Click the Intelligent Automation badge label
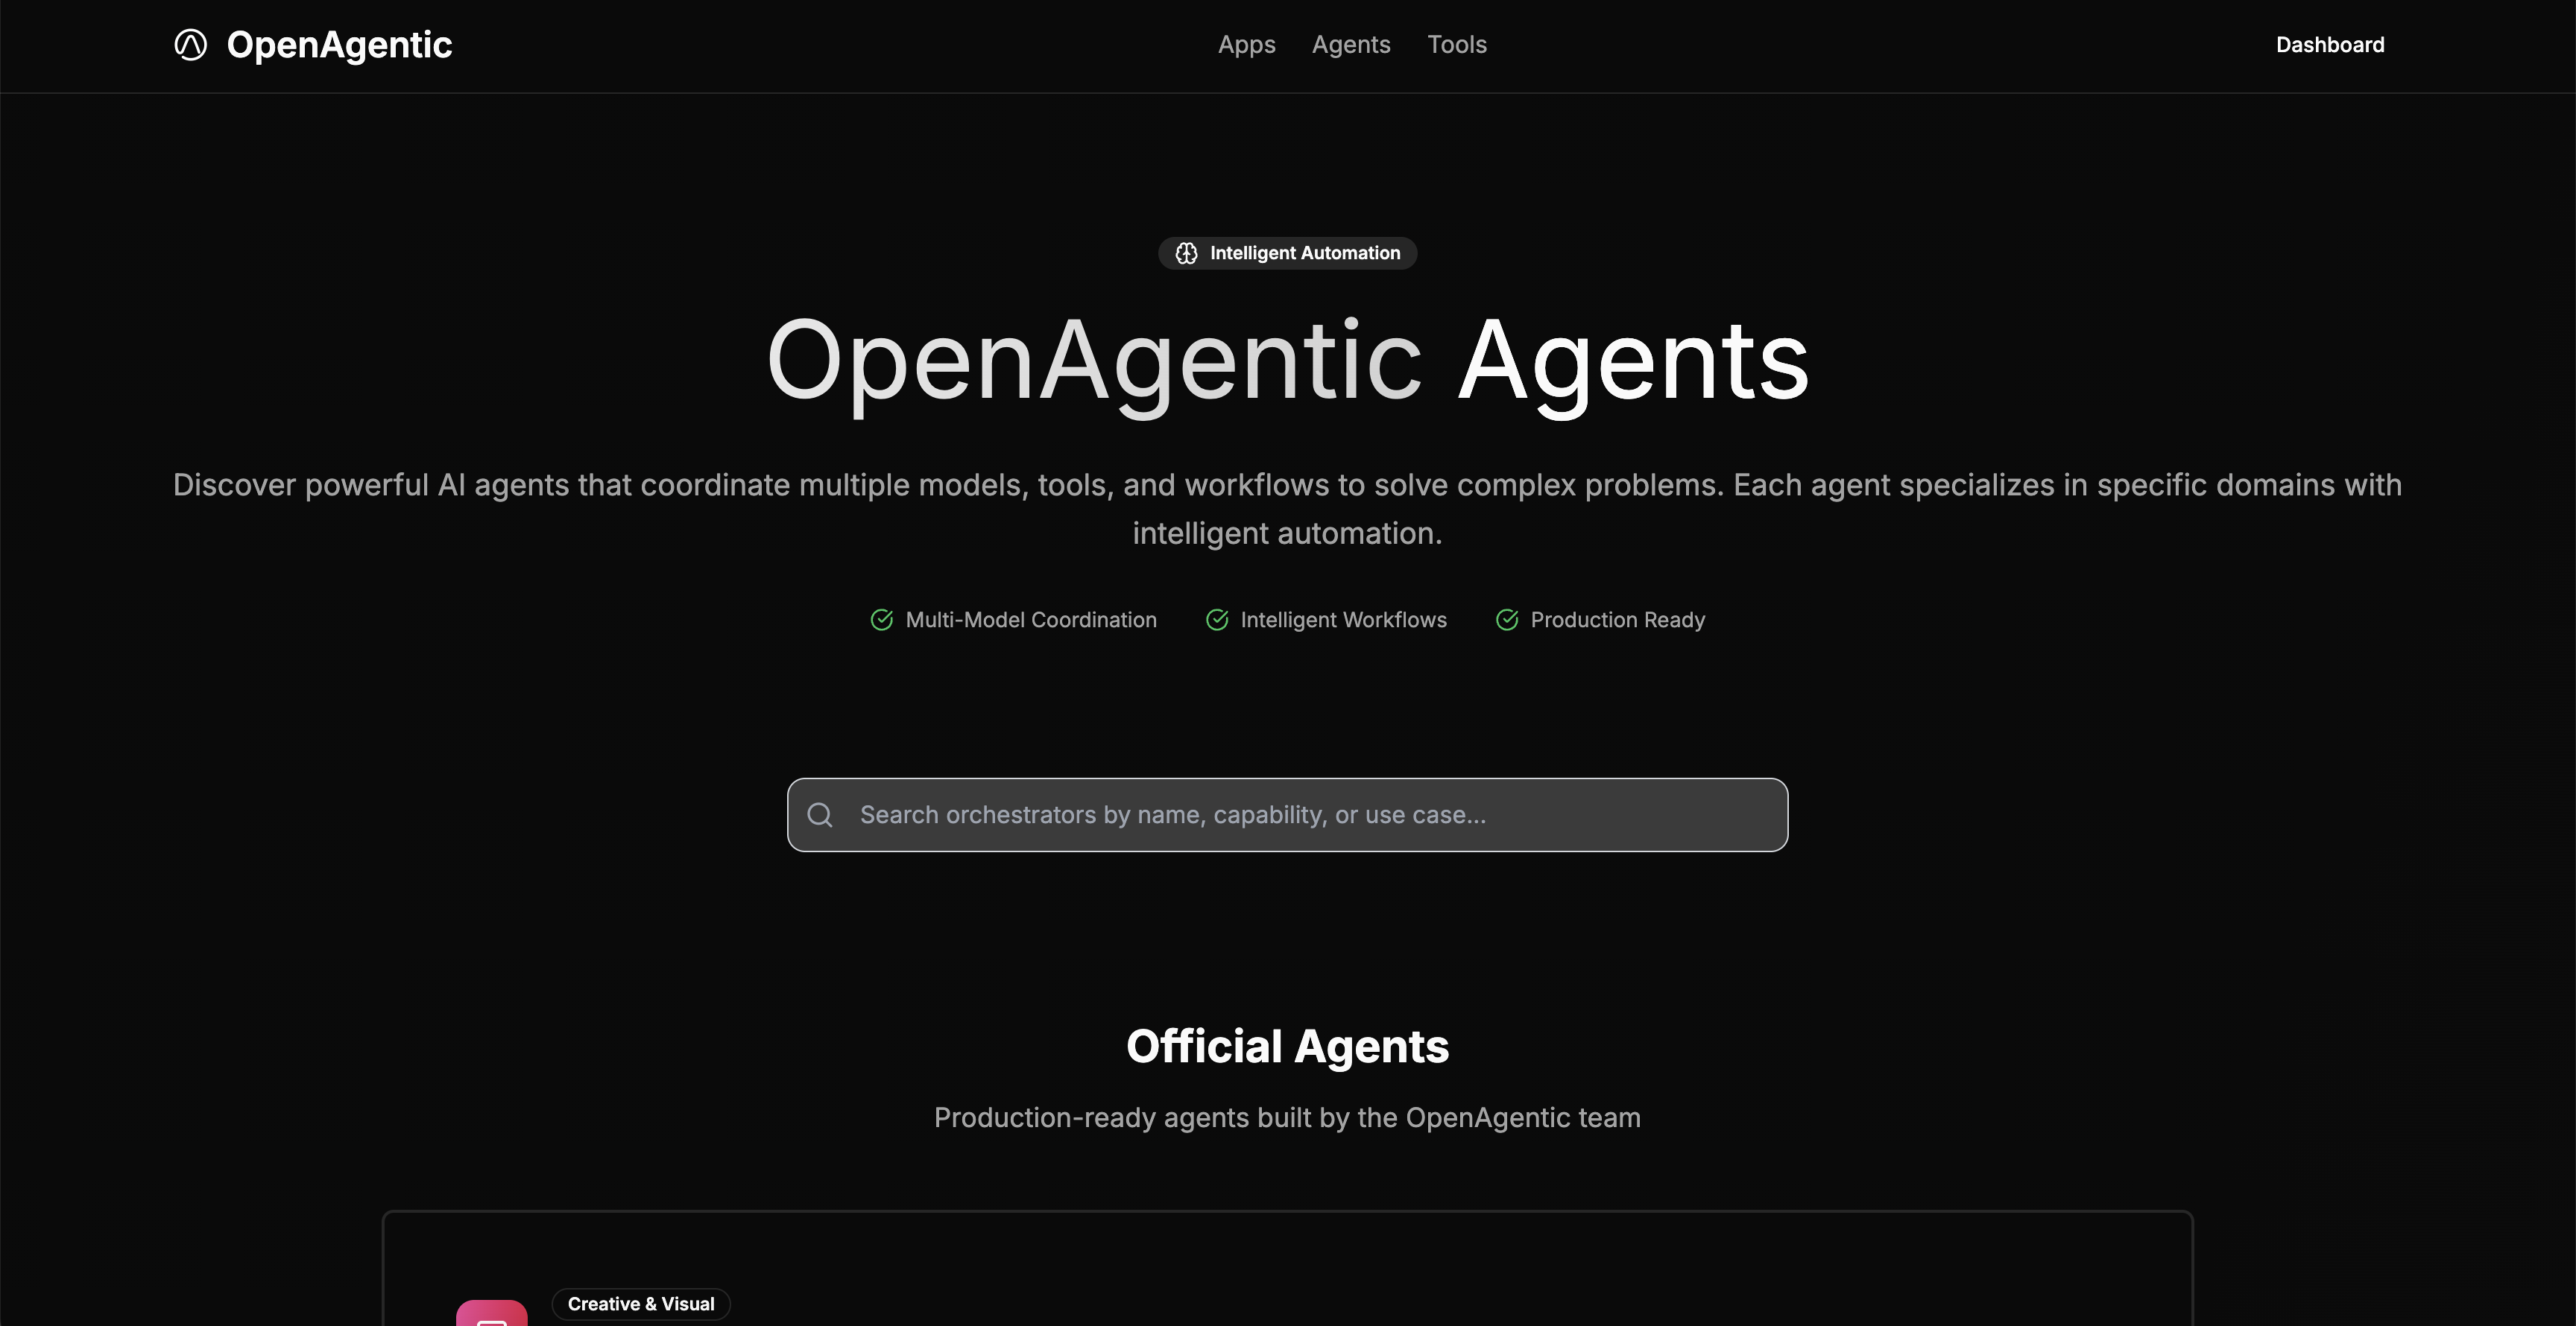Viewport: 2576px width, 1326px height. pos(1304,254)
